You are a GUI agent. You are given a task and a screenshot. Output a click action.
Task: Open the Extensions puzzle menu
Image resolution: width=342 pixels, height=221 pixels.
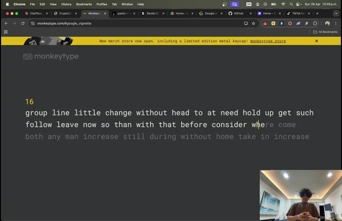(315, 23)
